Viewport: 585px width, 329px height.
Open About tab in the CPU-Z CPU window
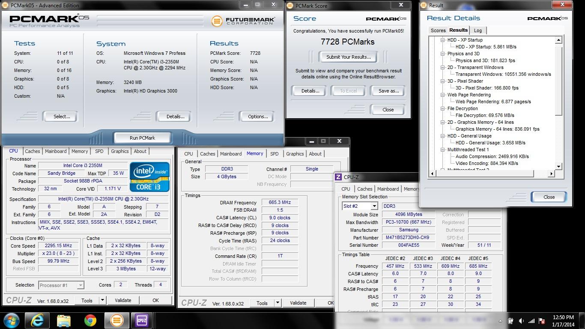[x=140, y=151]
